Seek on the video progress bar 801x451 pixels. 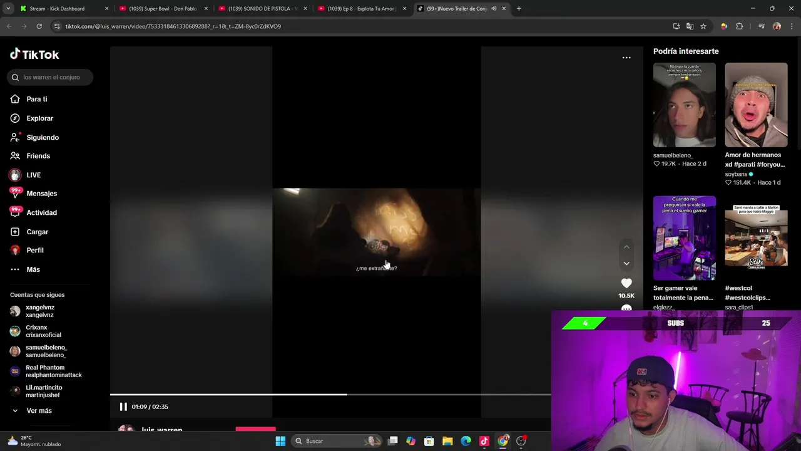(x=330, y=395)
